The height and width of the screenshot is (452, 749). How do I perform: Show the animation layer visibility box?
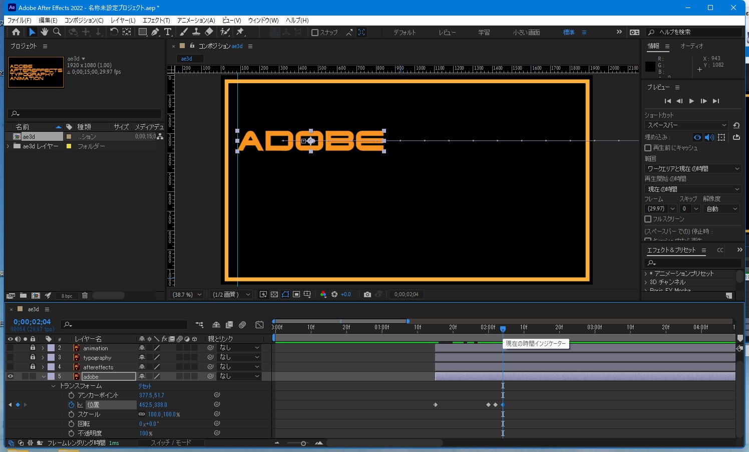[x=10, y=348]
